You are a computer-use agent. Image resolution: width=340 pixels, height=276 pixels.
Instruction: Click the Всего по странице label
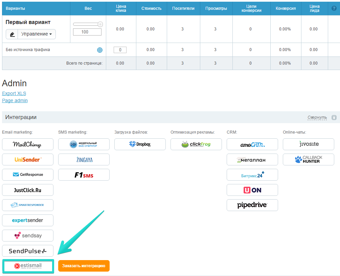point(84,63)
